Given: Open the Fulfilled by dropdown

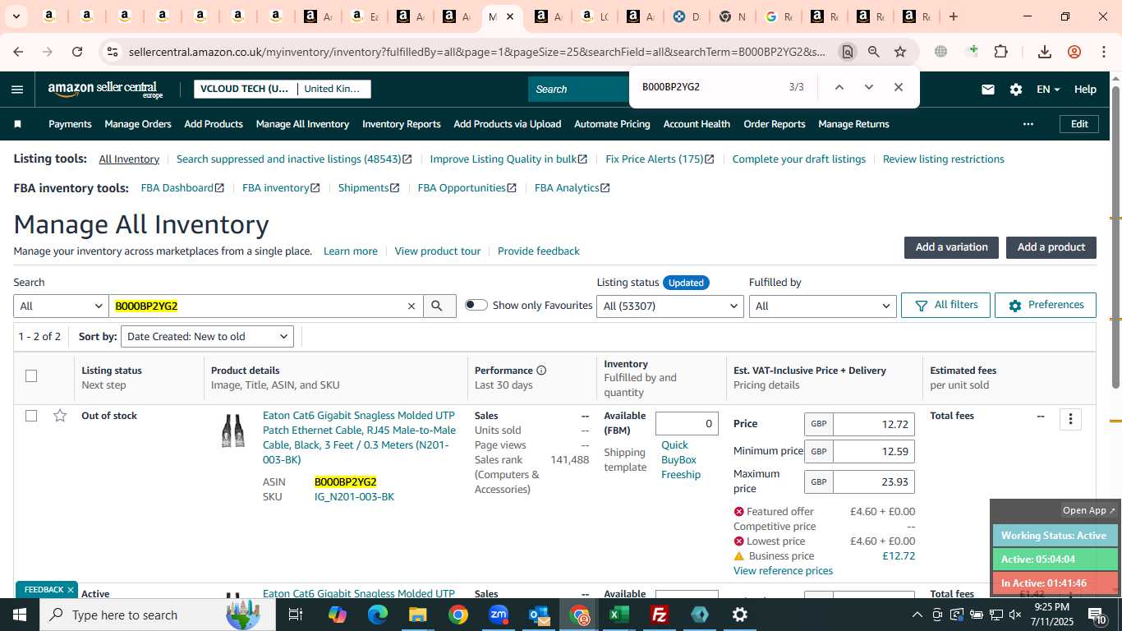Looking at the screenshot, I should point(822,306).
